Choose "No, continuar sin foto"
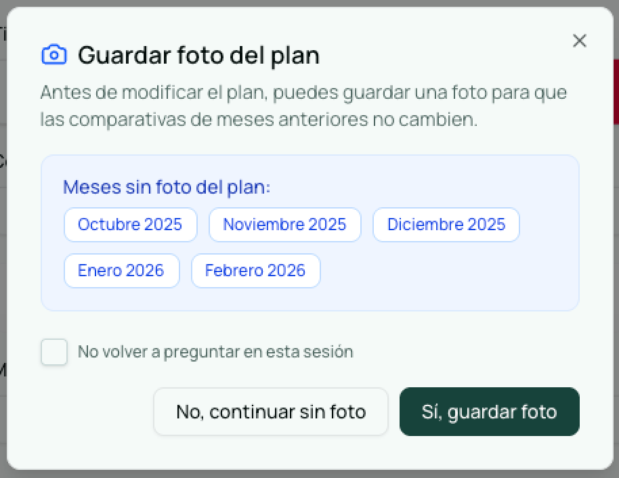619x478 pixels. click(270, 412)
